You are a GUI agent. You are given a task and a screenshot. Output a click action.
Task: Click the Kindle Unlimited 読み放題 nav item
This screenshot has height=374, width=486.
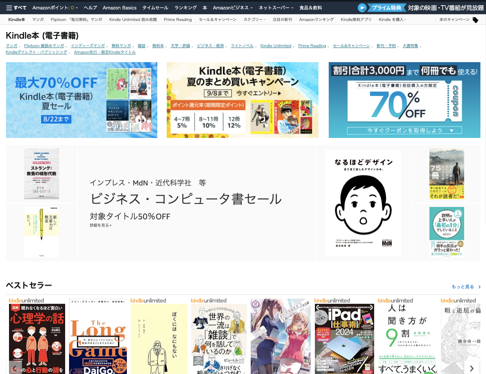[133, 19]
